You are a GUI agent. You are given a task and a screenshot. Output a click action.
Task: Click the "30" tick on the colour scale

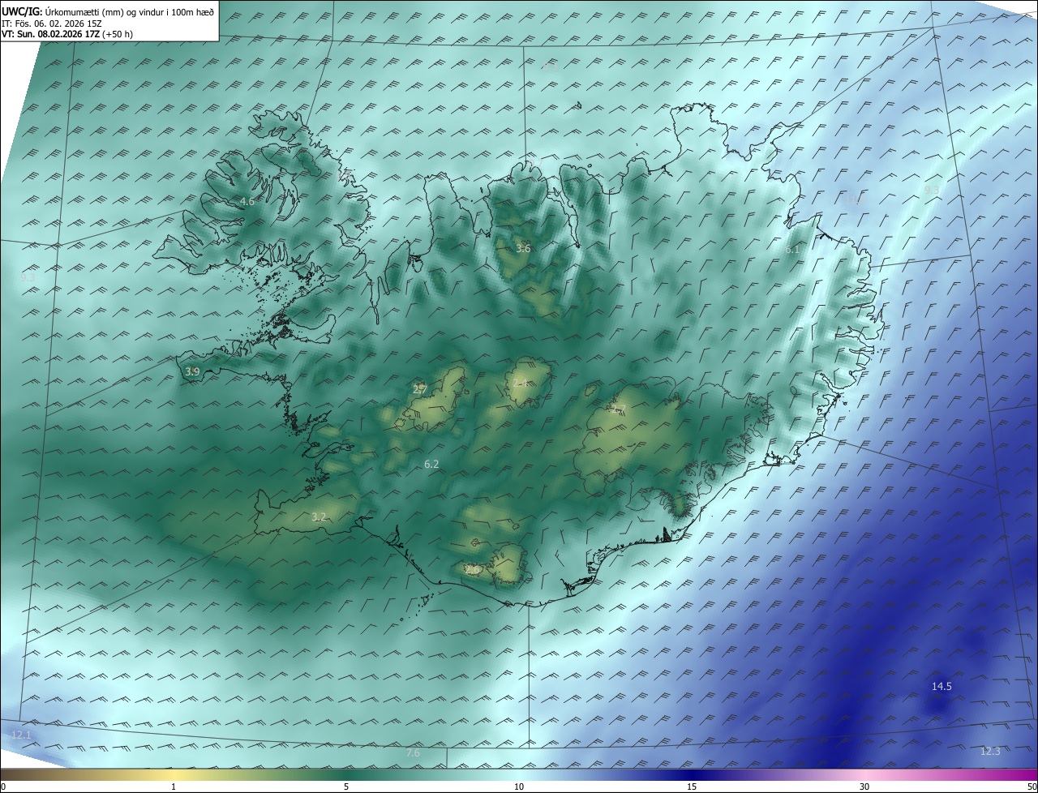(864, 787)
